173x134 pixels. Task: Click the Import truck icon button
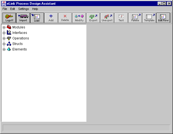pos(23,18)
